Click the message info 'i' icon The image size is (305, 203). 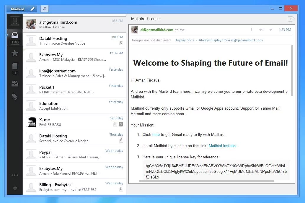point(251,30)
